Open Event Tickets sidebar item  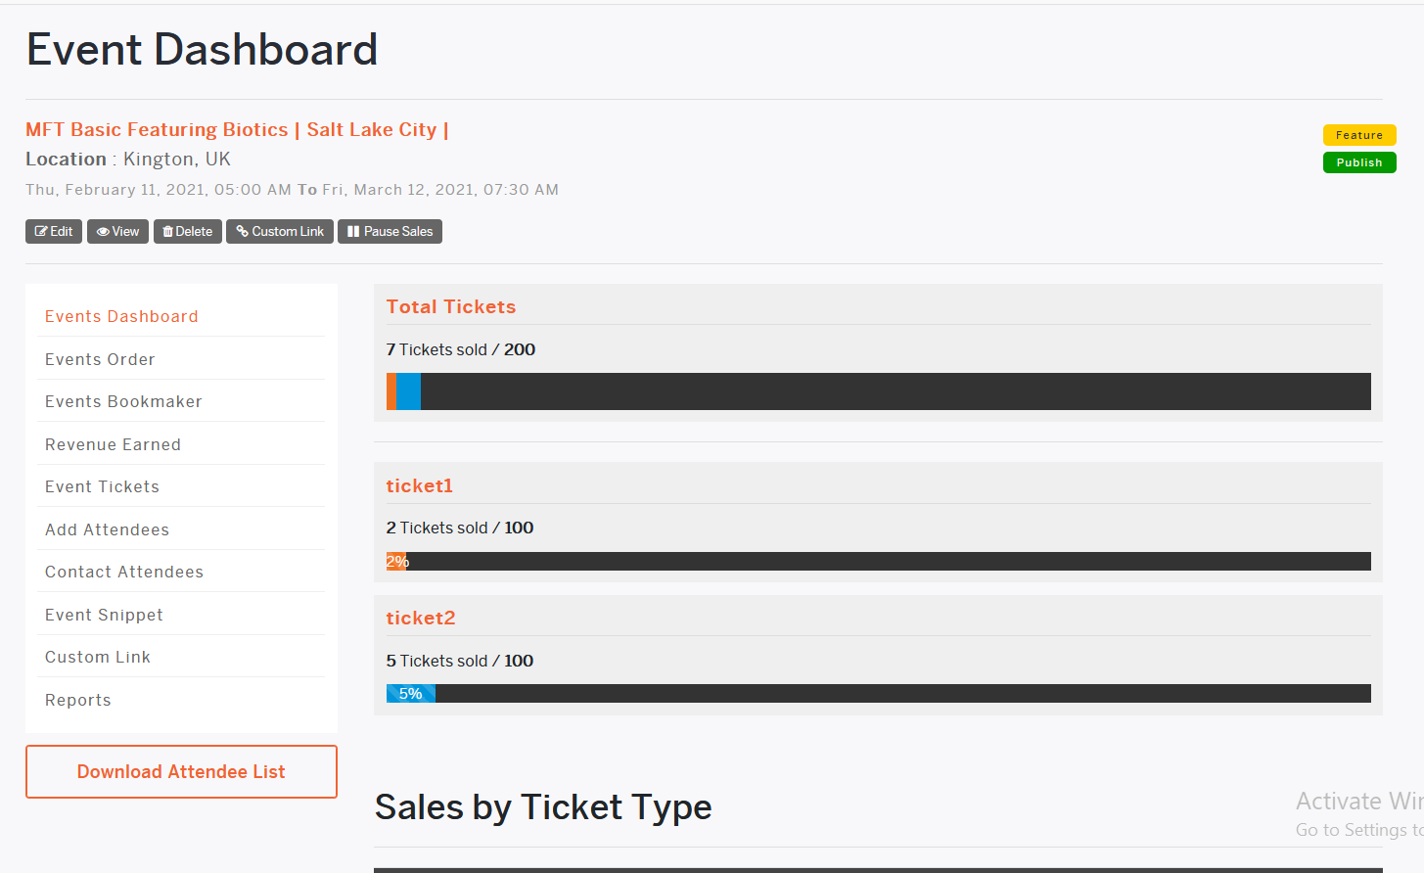point(102,486)
